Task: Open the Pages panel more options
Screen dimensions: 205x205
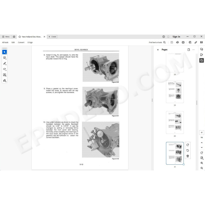Action: click(194, 50)
